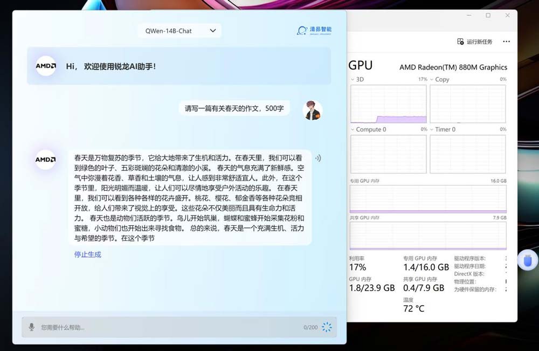Maximize the Task Manager window
539x351 pixels.
488,16
